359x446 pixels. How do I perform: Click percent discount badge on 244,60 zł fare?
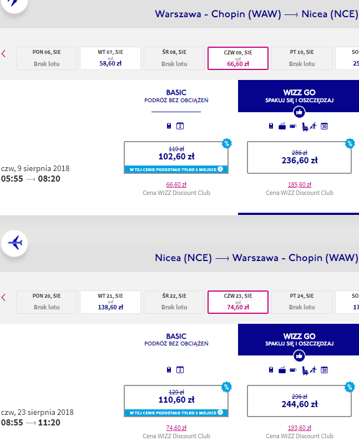(350, 387)
